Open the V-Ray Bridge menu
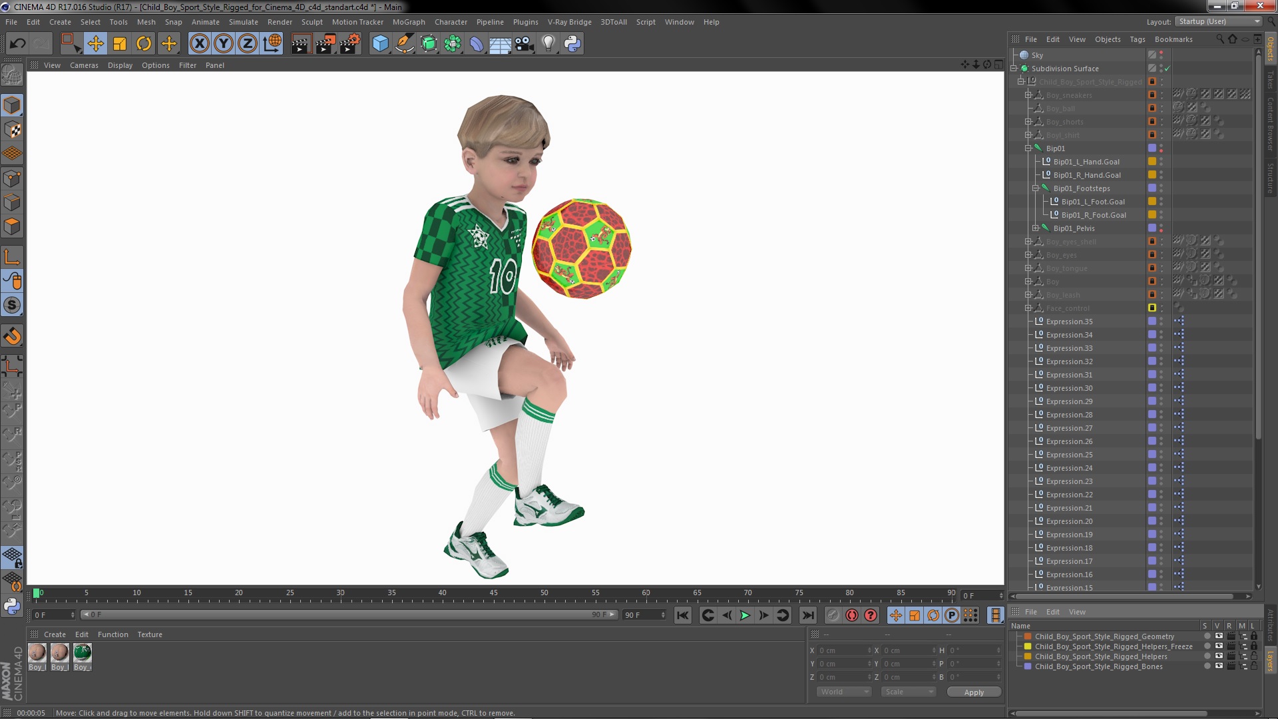Screen dimensions: 1278x719 click(569, 22)
